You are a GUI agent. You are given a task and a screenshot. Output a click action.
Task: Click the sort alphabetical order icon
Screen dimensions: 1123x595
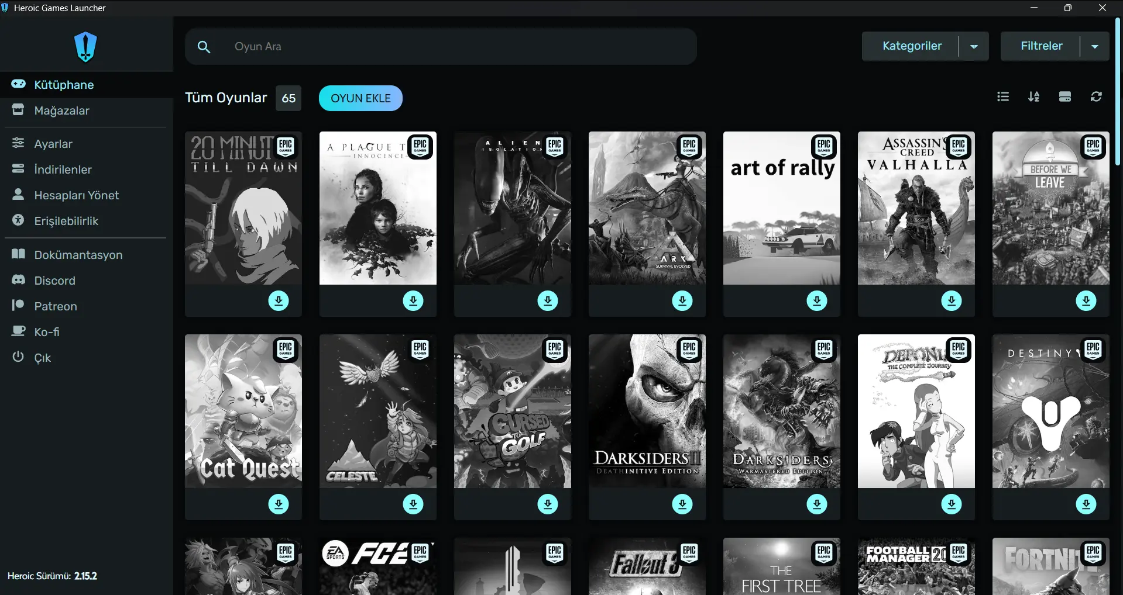point(1034,96)
